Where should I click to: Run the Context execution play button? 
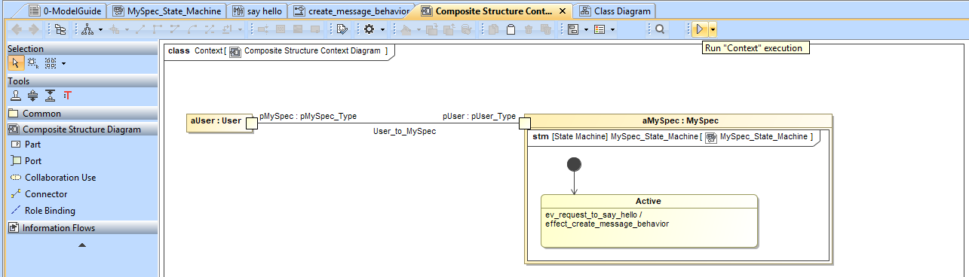click(700, 29)
